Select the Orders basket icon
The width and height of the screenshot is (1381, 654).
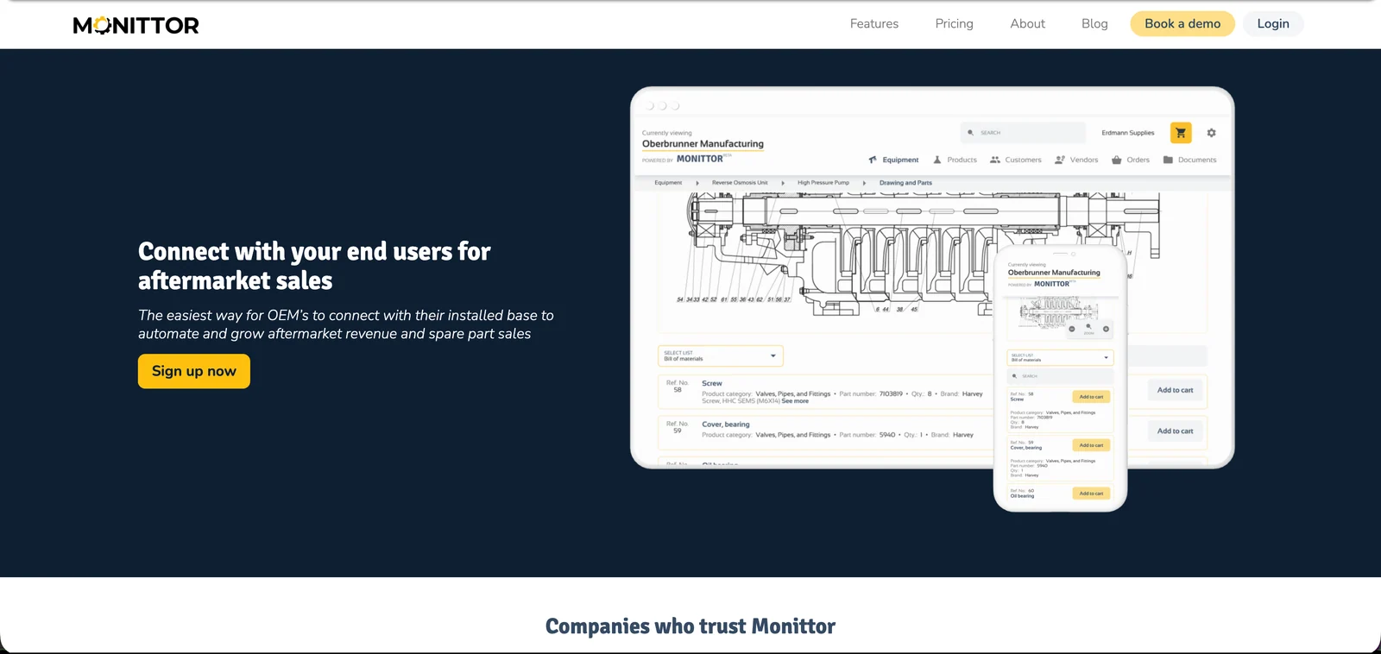(1117, 160)
